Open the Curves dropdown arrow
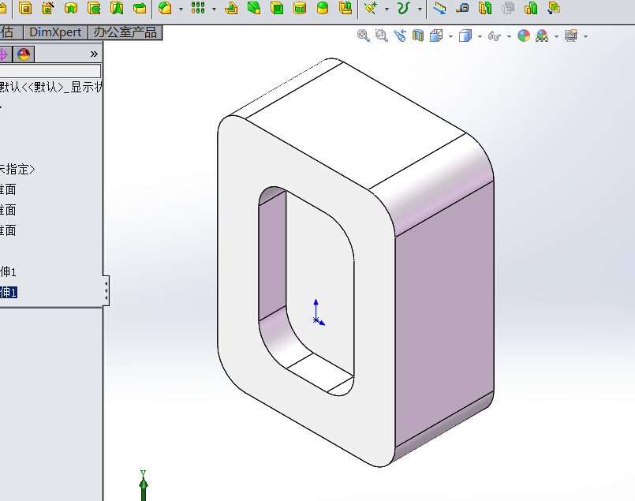Viewport: 635px width, 501px height. [x=420, y=9]
